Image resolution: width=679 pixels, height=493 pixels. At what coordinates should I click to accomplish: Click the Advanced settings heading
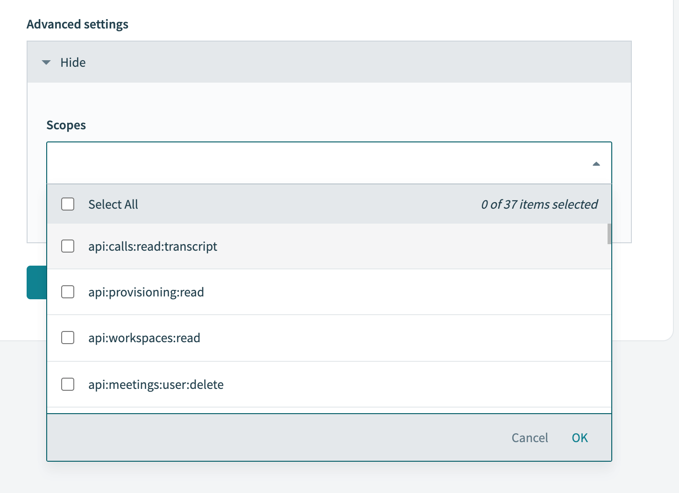[78, 24]
